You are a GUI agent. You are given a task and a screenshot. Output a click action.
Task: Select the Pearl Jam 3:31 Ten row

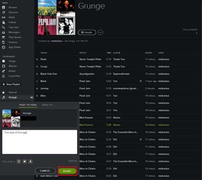point(124,110)
